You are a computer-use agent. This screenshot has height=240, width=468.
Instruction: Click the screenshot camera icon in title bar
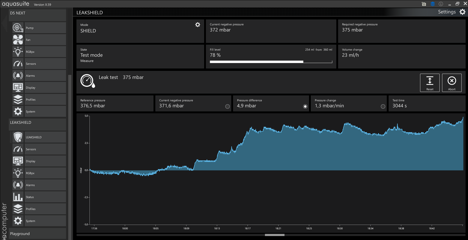424,4
